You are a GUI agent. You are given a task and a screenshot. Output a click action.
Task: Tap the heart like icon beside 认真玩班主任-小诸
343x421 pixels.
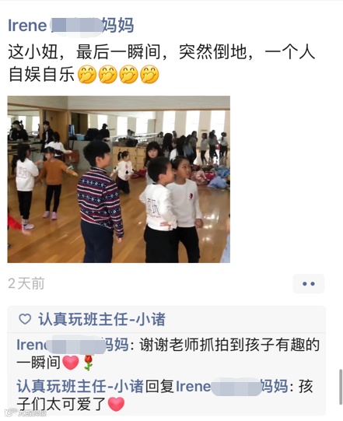(25, 319)
